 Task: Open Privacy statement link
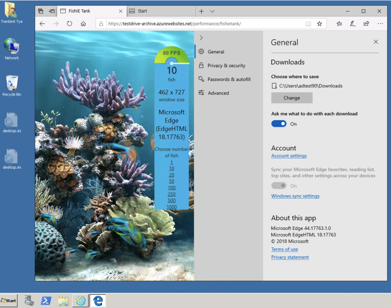point(290,257)
